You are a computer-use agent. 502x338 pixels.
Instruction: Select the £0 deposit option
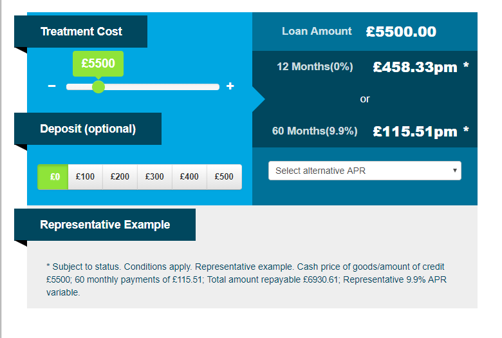[x=54, y=177]
